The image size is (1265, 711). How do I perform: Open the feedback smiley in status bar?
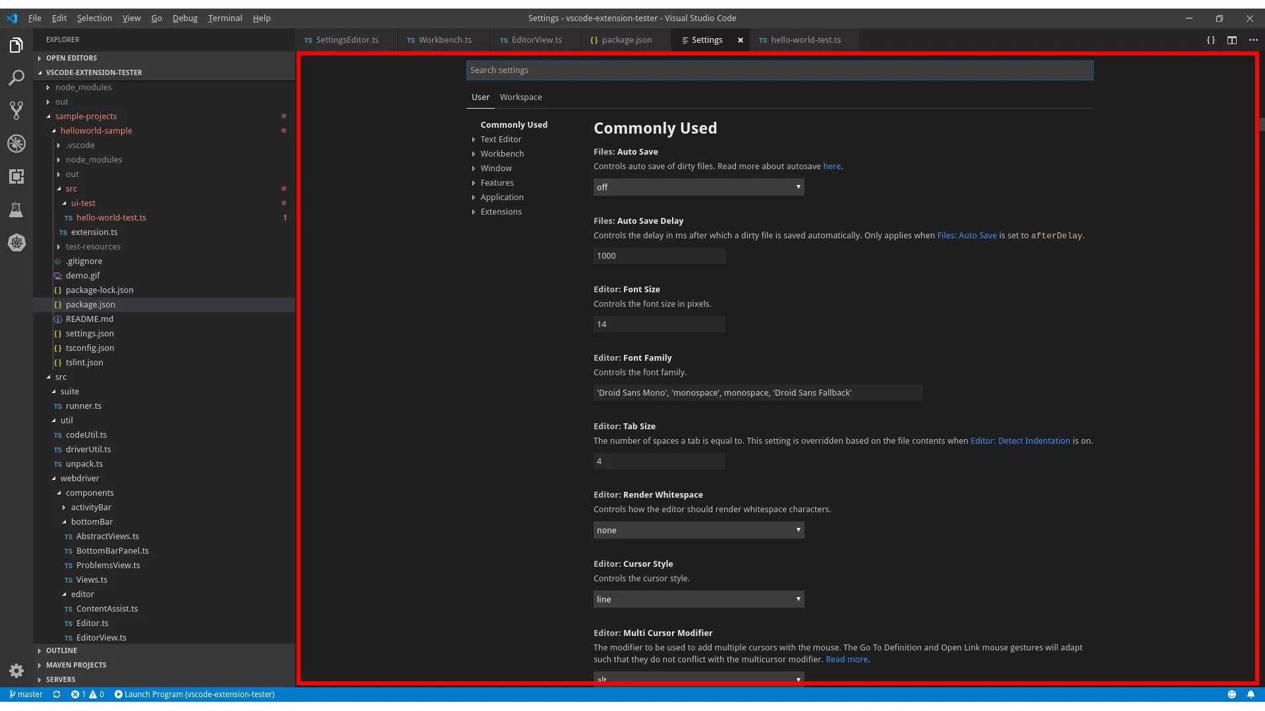pyautogui.click(x=1231, y=695)
